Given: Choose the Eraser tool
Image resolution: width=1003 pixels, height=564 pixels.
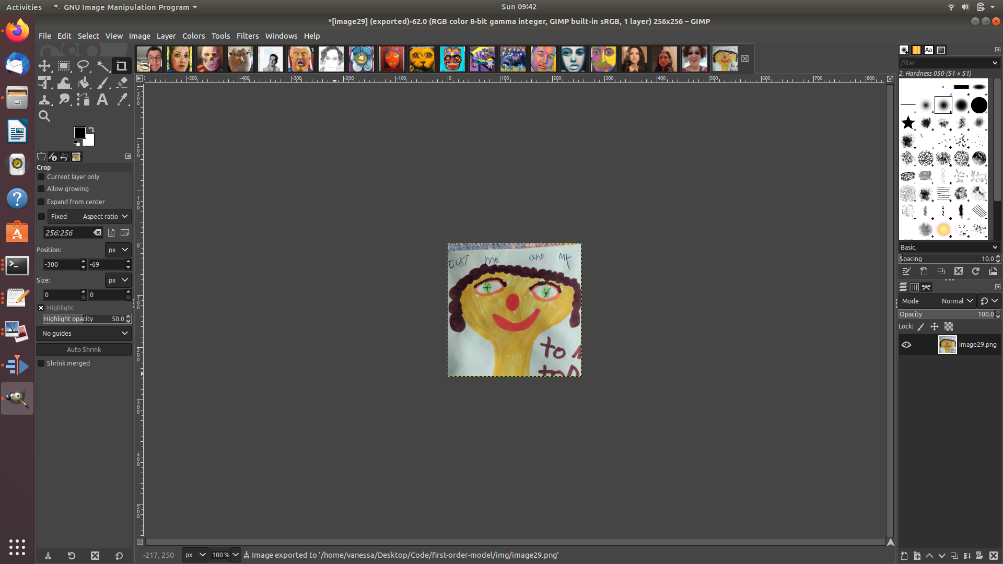Looking at the screenshot, I should click(x=122, y=83).
